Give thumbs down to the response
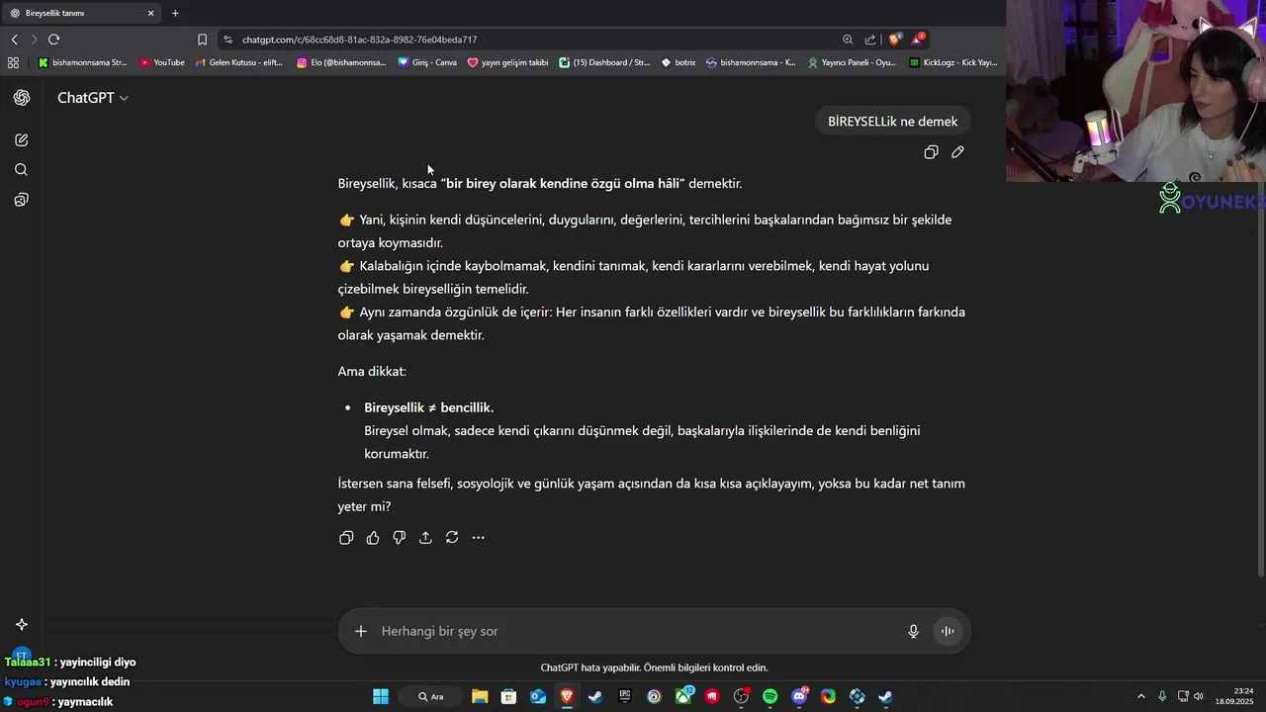The image size is (1266, 712). pyautogui.click(x=400, y=538)
